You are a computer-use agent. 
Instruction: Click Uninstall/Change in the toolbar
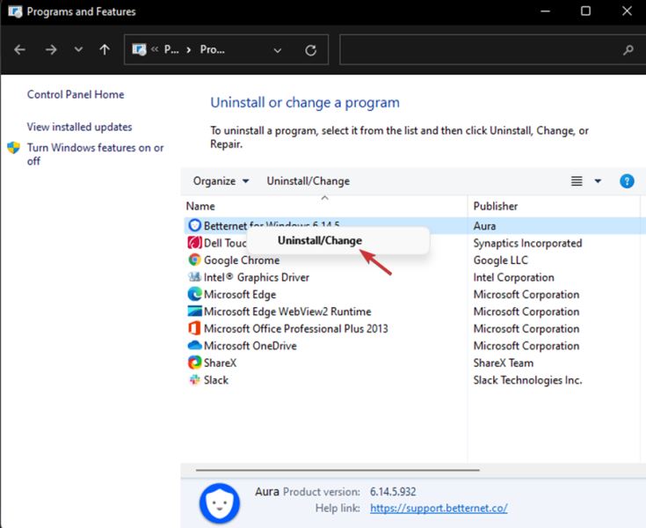pos(308,181)
